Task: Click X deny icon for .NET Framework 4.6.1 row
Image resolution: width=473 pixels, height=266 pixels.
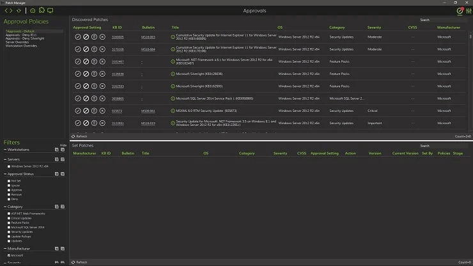Action: click(x=102, y=61)
